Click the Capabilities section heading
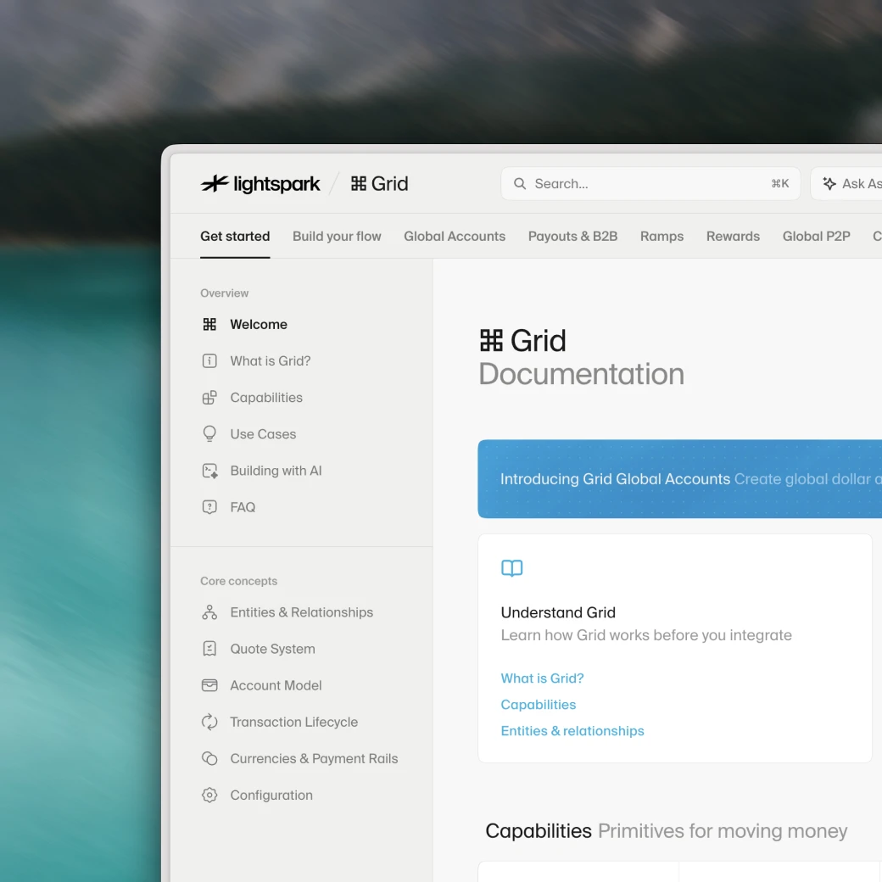The image size is (882, 882). click(539, 831)
